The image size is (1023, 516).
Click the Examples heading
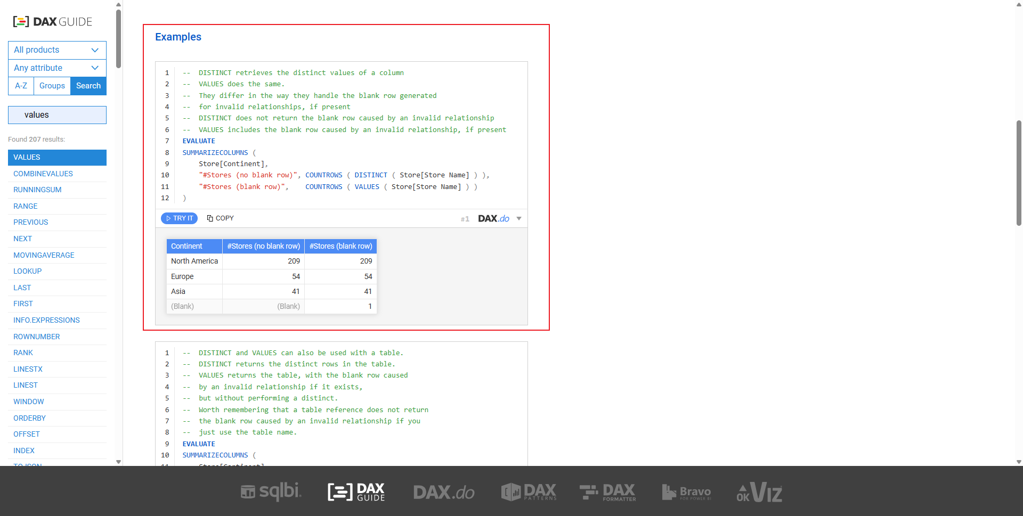tap(178, 37)
